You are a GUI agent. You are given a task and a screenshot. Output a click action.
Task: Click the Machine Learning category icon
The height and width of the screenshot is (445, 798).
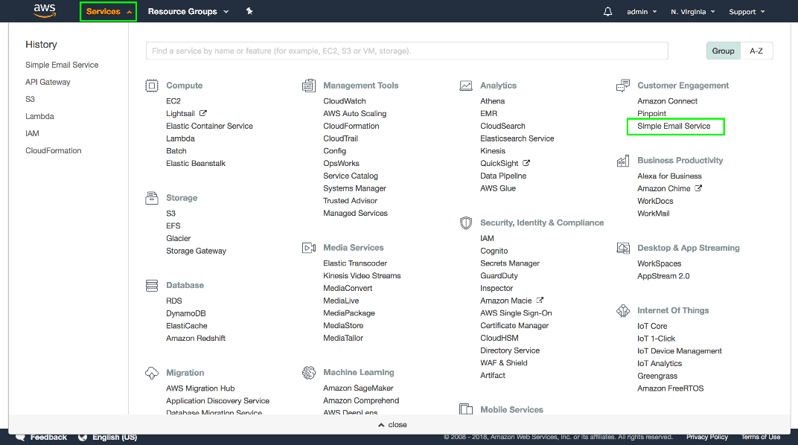[x=309, y=373]
